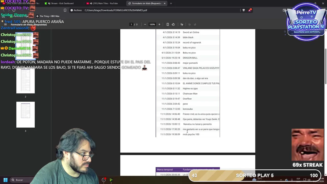Screen dimensions: 327x184
Task: Click the Archivo site info label
Action: tap(76, 10)
